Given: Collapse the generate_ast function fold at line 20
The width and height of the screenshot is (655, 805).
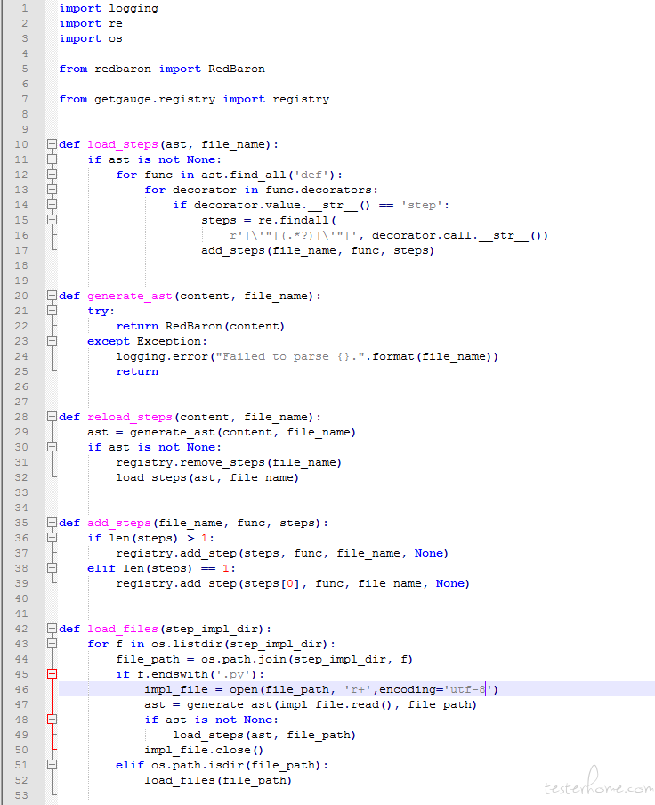Looking at the screenshot, I should coord(52,296).
